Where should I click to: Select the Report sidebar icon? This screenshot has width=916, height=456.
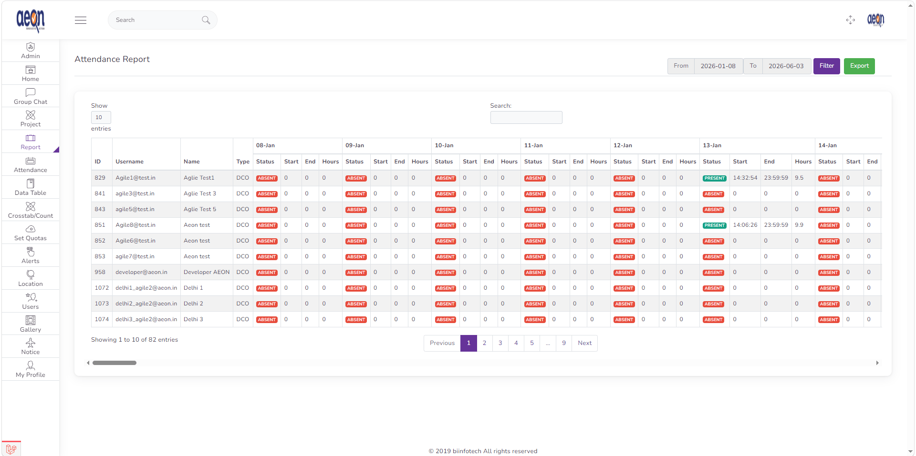tap(31, 138)
